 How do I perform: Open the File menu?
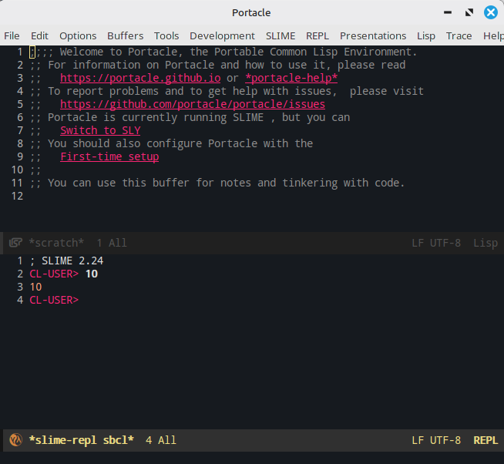pyautogui.click(x=12, y=35)
